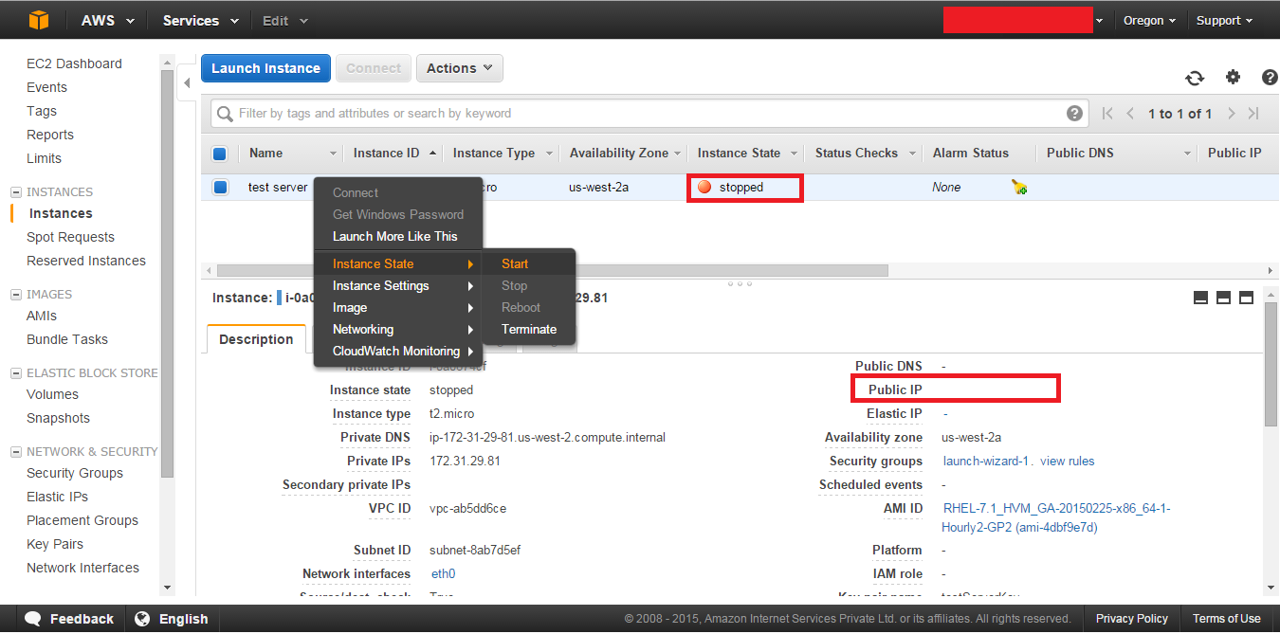Screen dimensions: 1280x634
Task: Choose Terminate from Instance State submenu
Action: pos(529,329)
